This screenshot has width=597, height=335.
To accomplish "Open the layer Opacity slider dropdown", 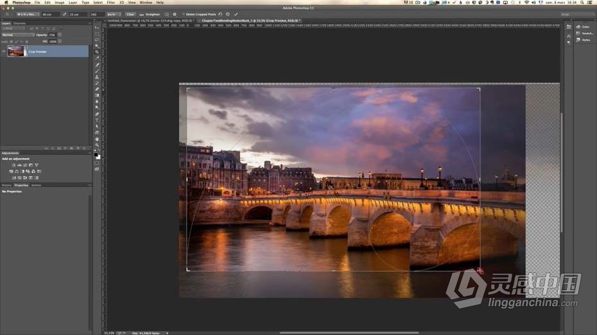I will coord(60,35).
